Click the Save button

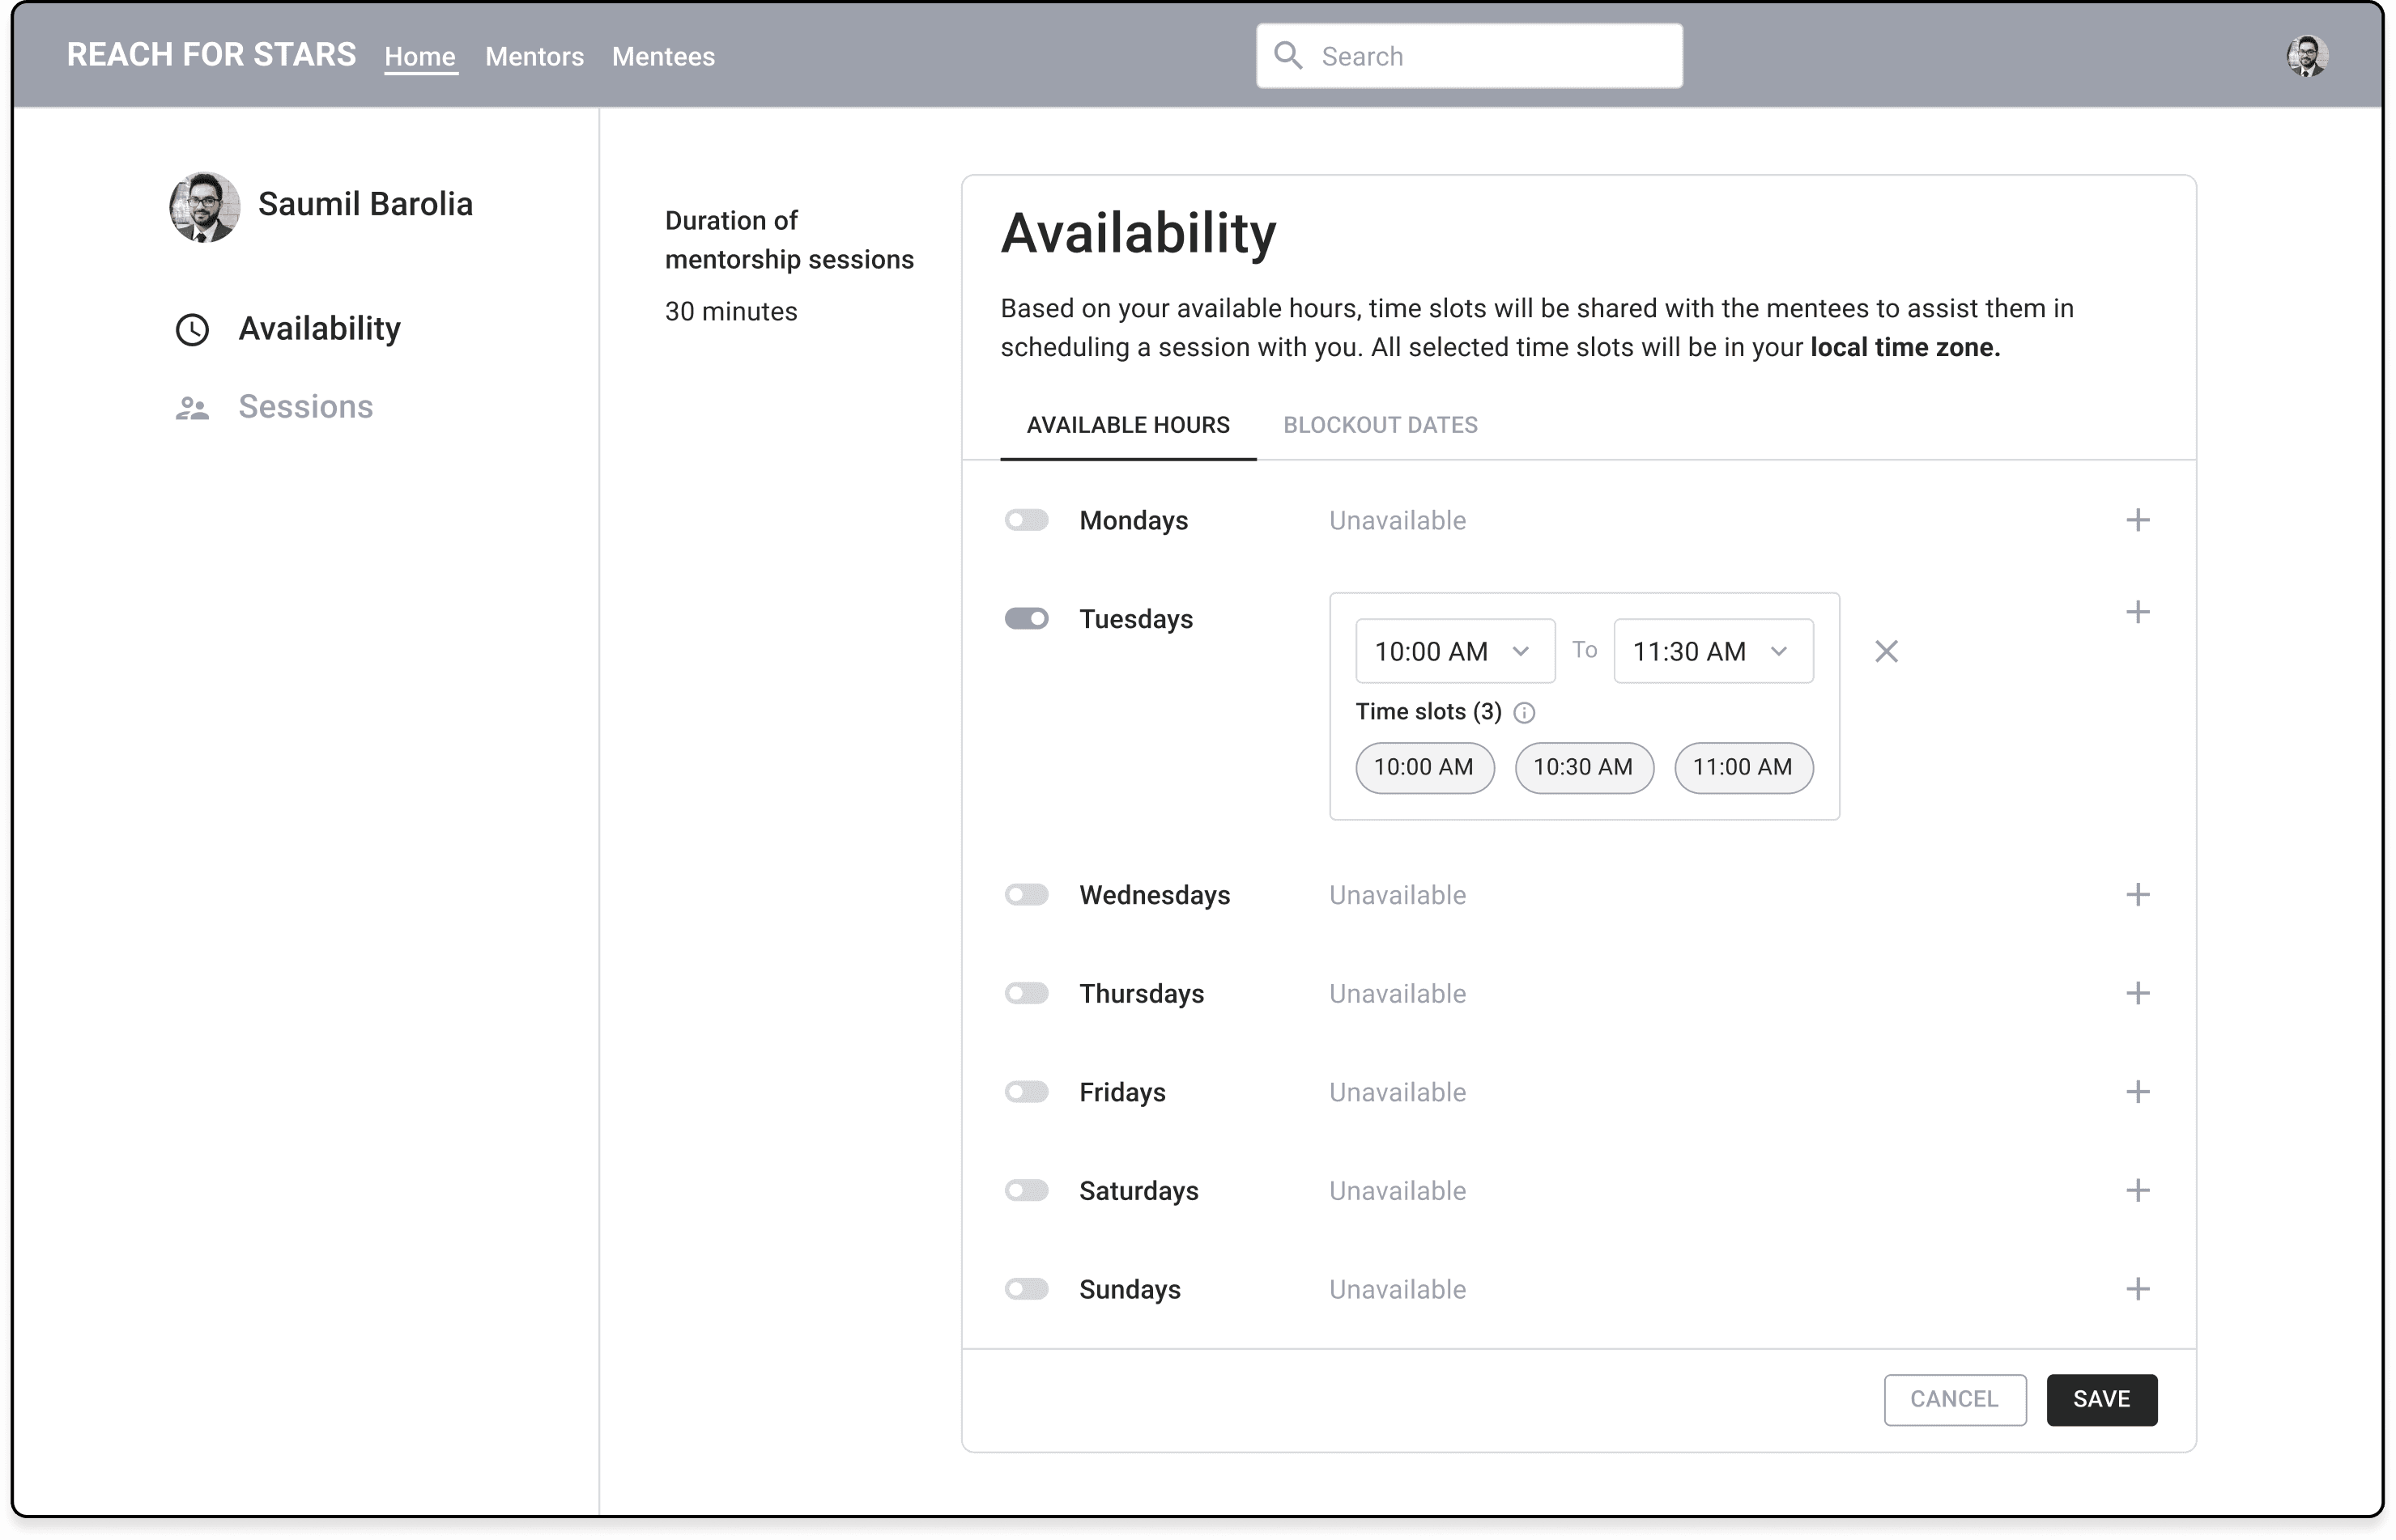(x=2101, y=1399)
